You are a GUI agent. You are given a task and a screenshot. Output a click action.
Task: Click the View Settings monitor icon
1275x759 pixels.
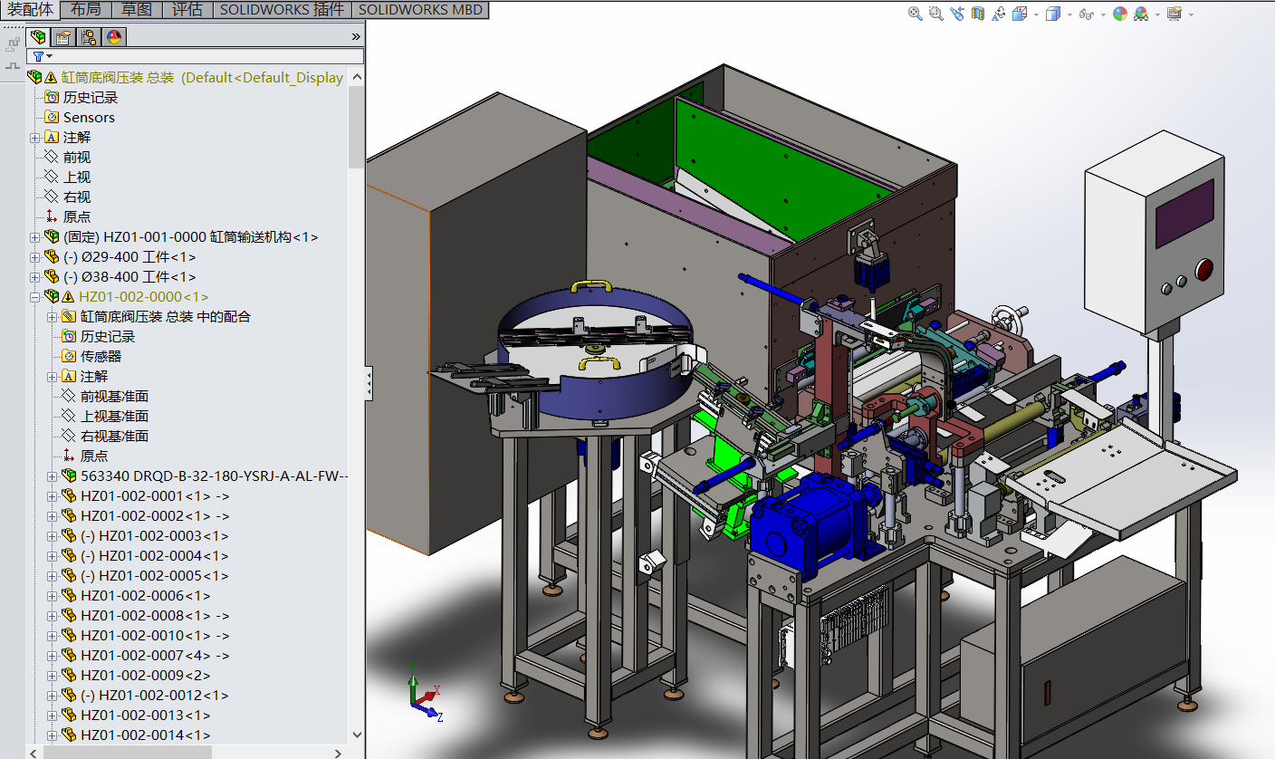pyautogui.click(x=1174, y=14)
